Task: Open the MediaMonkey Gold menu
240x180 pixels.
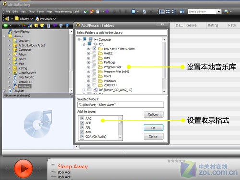Action: (67, 12)
